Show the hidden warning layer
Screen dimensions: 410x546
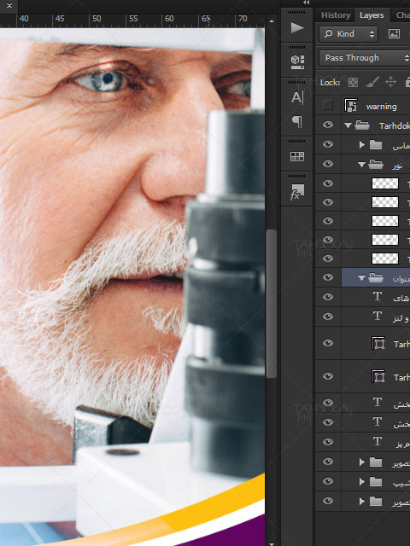pyautogui.click(x=328, y=105)
